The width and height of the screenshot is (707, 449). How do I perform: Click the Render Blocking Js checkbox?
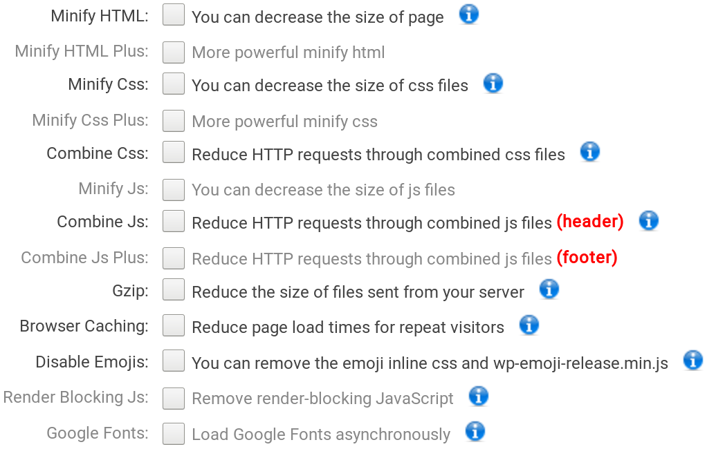coord(174,397)
